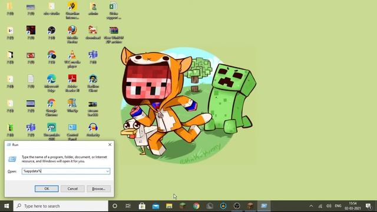The image size is (377, 212).
Task: Select the green creeper file desktop icon
Action: pyautogui.click(x=10, y=130)
